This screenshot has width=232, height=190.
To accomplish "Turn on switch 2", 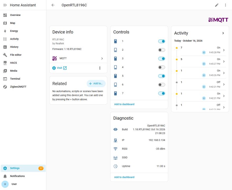I will click(x=162, y=50).
